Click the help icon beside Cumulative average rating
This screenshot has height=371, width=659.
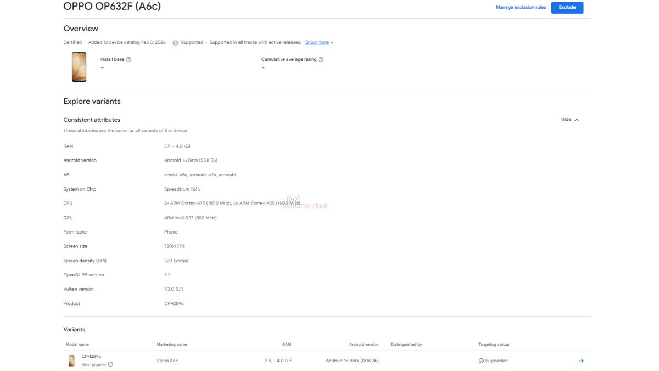321,59
